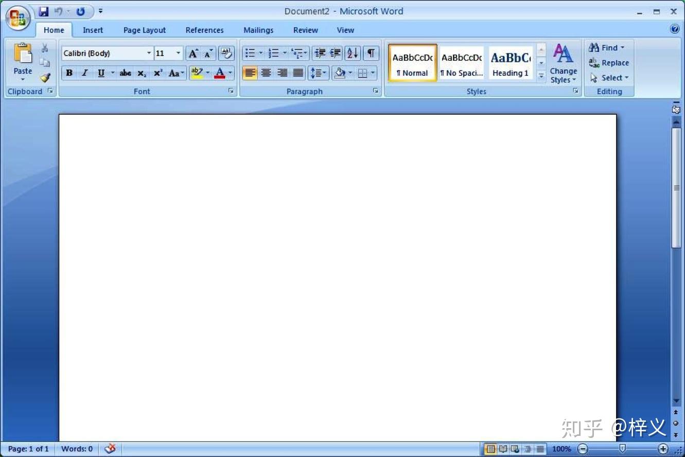Open the Borders dropdown arrow
This screenshot has height=457, width=685.
tap(373, 73)
